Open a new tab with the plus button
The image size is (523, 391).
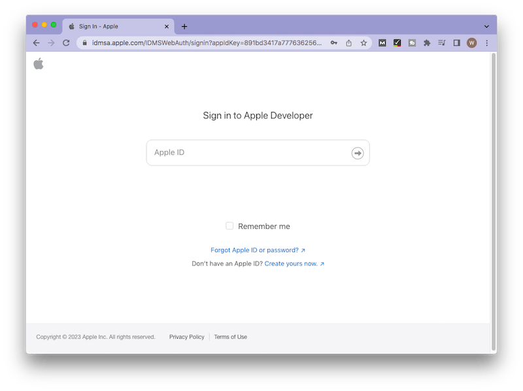tap(184, 26)
